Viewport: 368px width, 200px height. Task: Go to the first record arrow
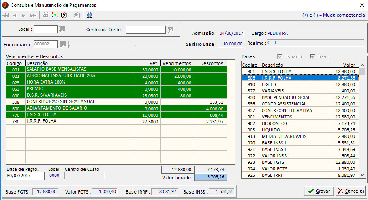coord(5,15)
